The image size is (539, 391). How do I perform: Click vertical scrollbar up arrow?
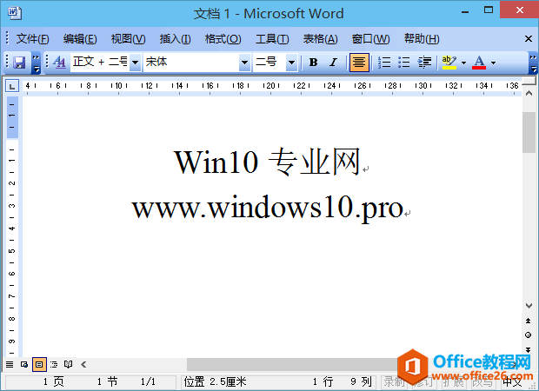tap(529, 94)
